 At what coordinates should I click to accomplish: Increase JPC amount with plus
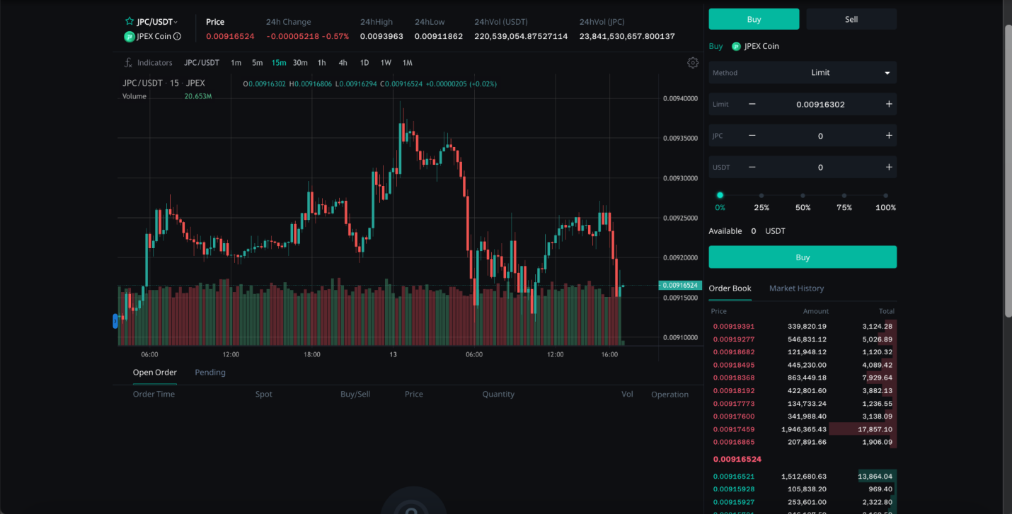(x=889, y=136)
